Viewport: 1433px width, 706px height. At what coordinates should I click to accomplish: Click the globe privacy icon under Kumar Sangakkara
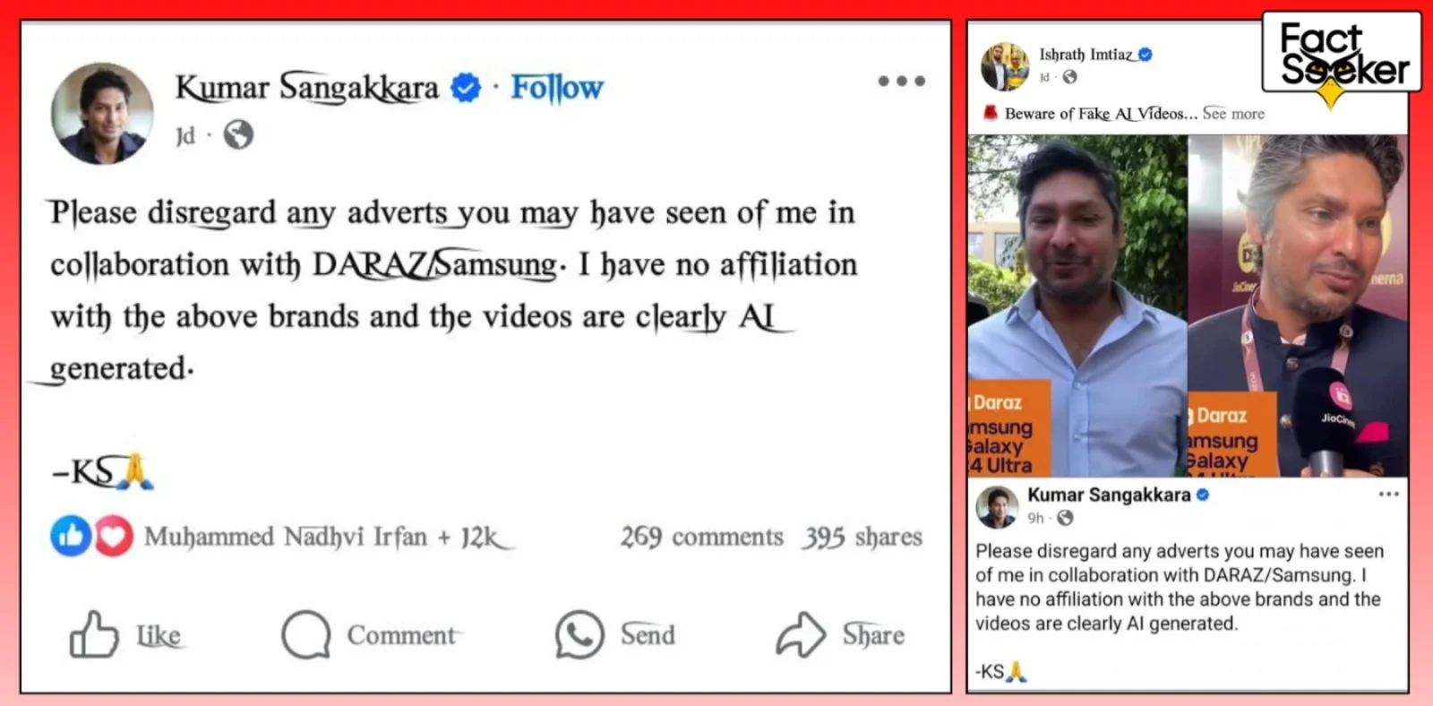click(238, 135)
